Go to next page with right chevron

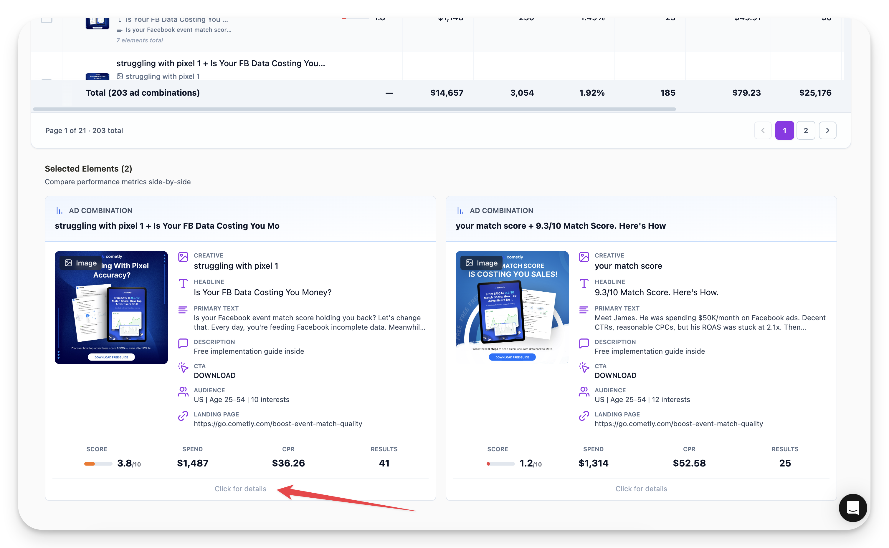point(827,130)
